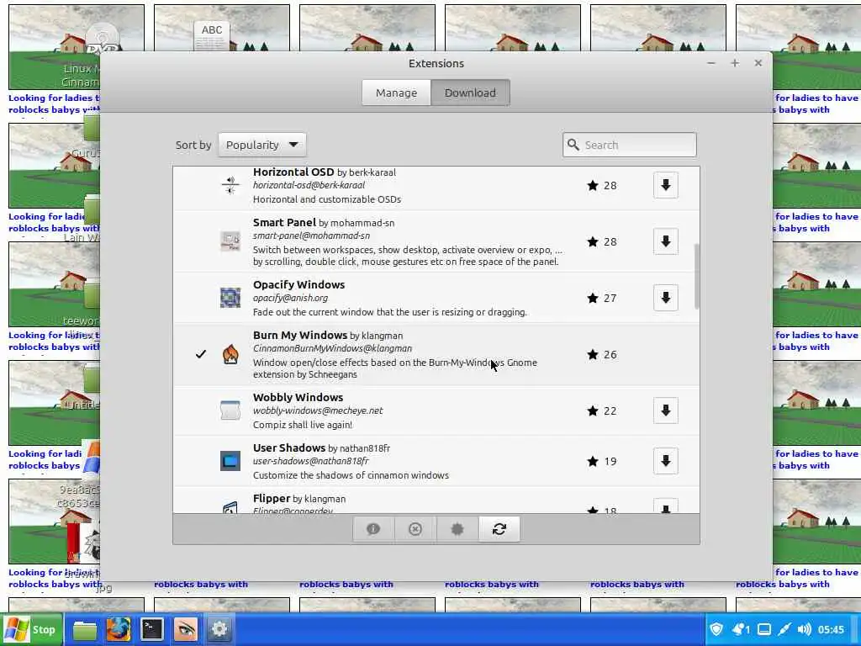Click the info button in the bottom toolbar
The height and width of the screenshot is (646, 861).
[x=373, y=529]
